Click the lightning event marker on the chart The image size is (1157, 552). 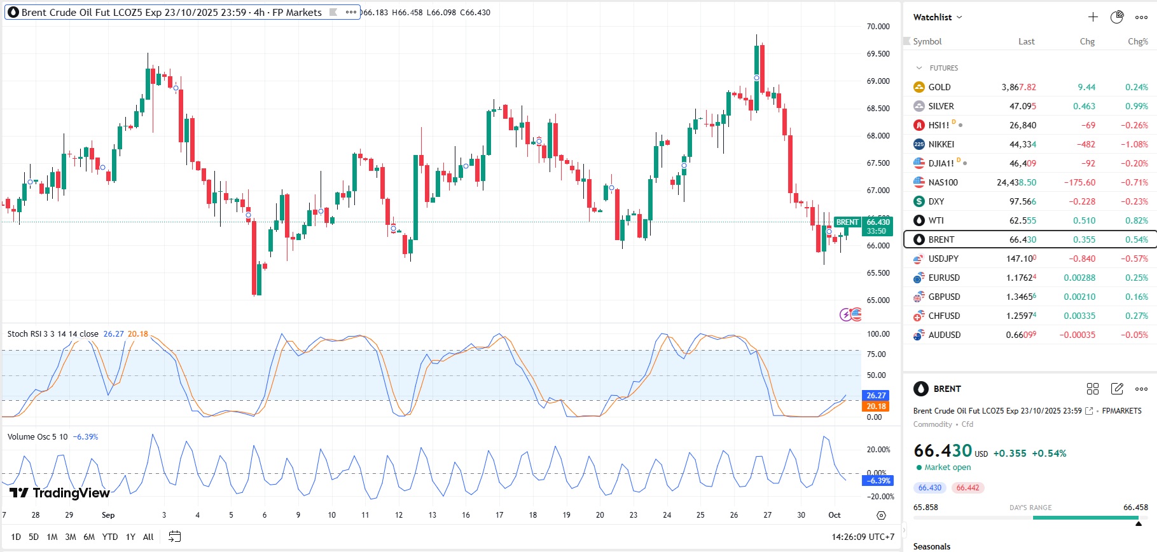coord(846,314)
